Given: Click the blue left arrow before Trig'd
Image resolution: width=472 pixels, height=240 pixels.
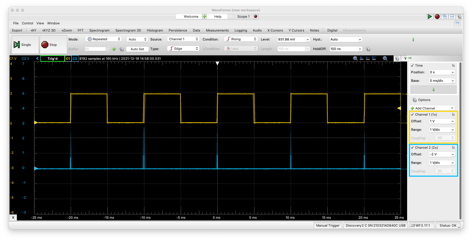Looking at the screenshot, I should [37, 58].
